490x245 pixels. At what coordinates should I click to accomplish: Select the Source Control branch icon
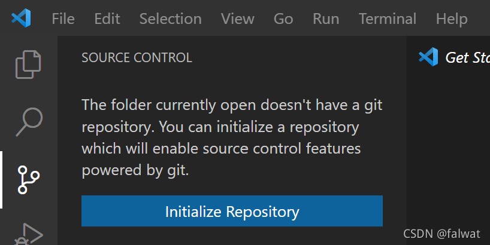[28, 180]
